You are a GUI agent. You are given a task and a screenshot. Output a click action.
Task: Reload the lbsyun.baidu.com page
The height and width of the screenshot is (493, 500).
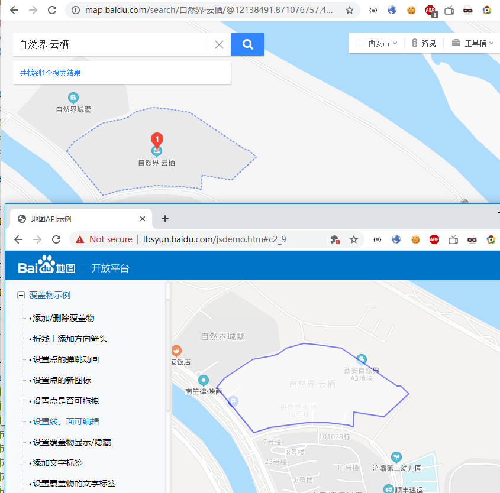pyautogui.click(x=56, y=239)
